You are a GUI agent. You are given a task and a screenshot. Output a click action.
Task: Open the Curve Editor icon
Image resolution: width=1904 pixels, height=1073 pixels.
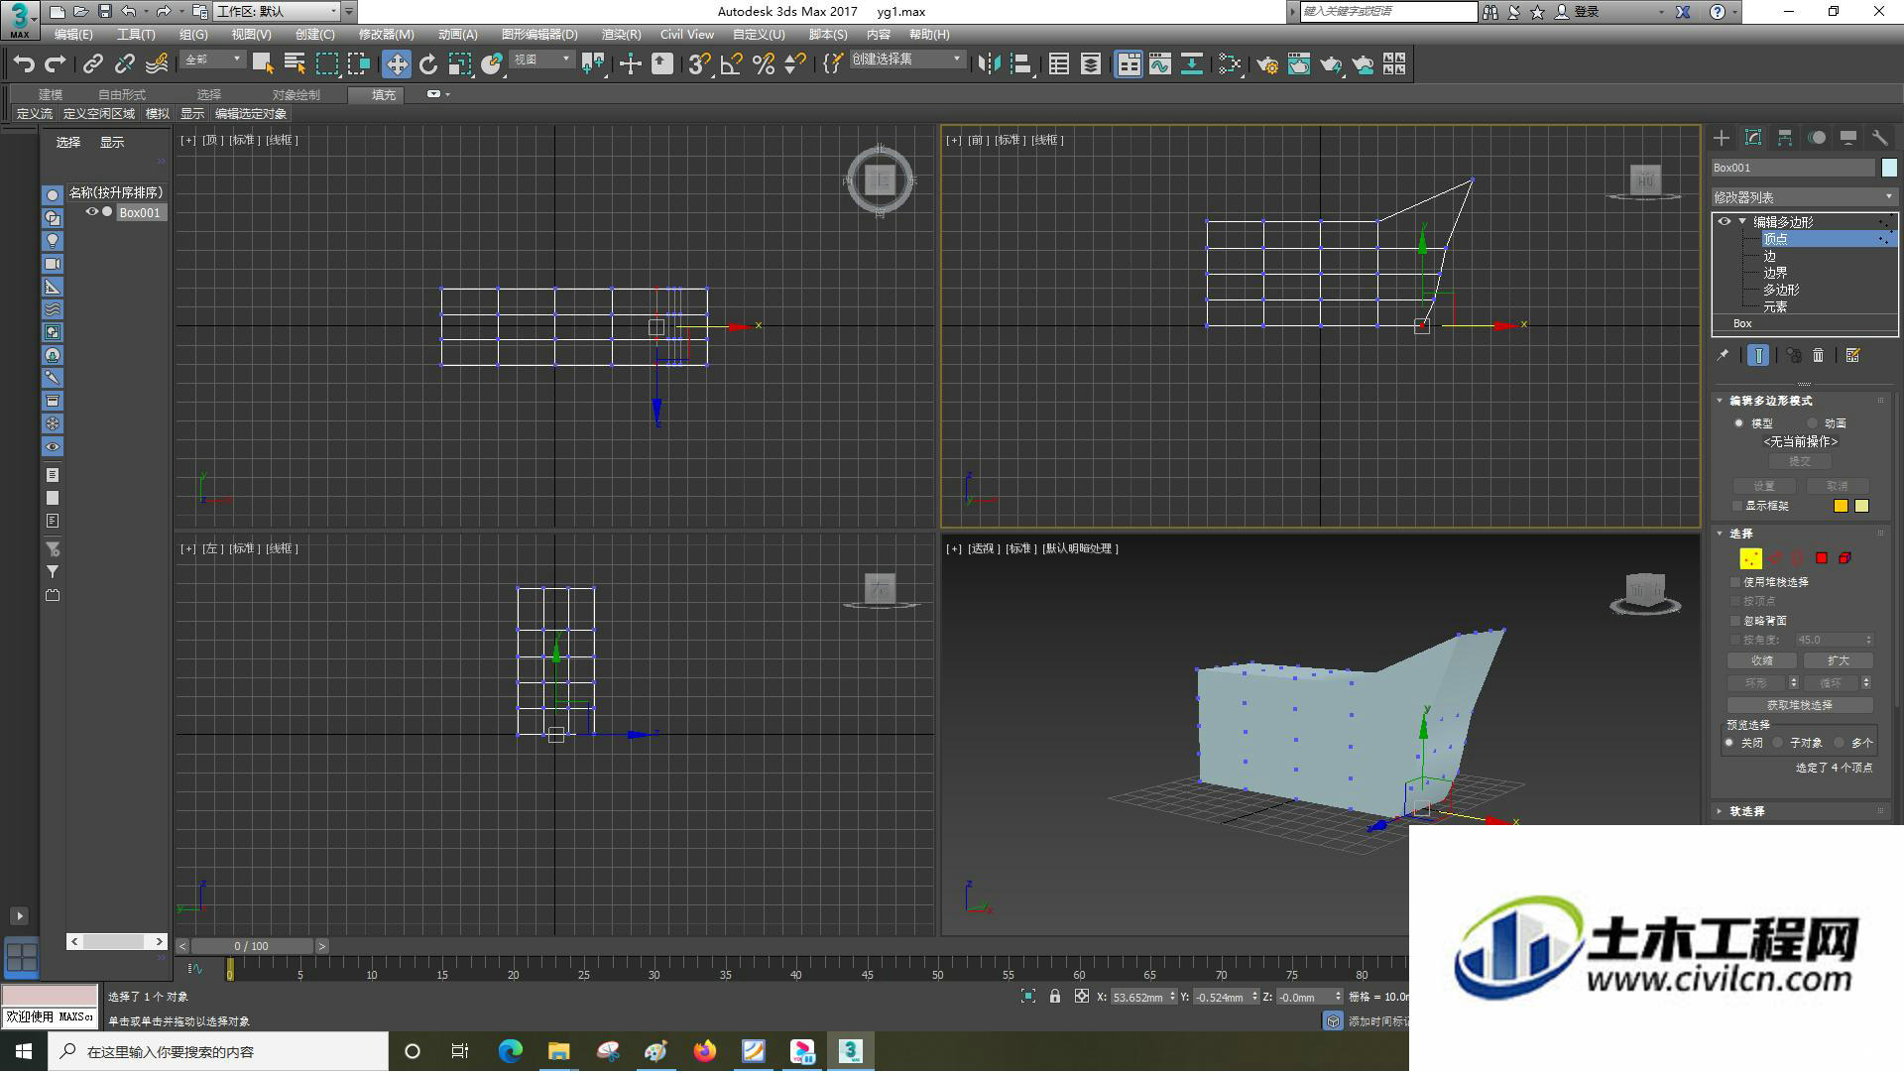click(x=1160, y=64)
